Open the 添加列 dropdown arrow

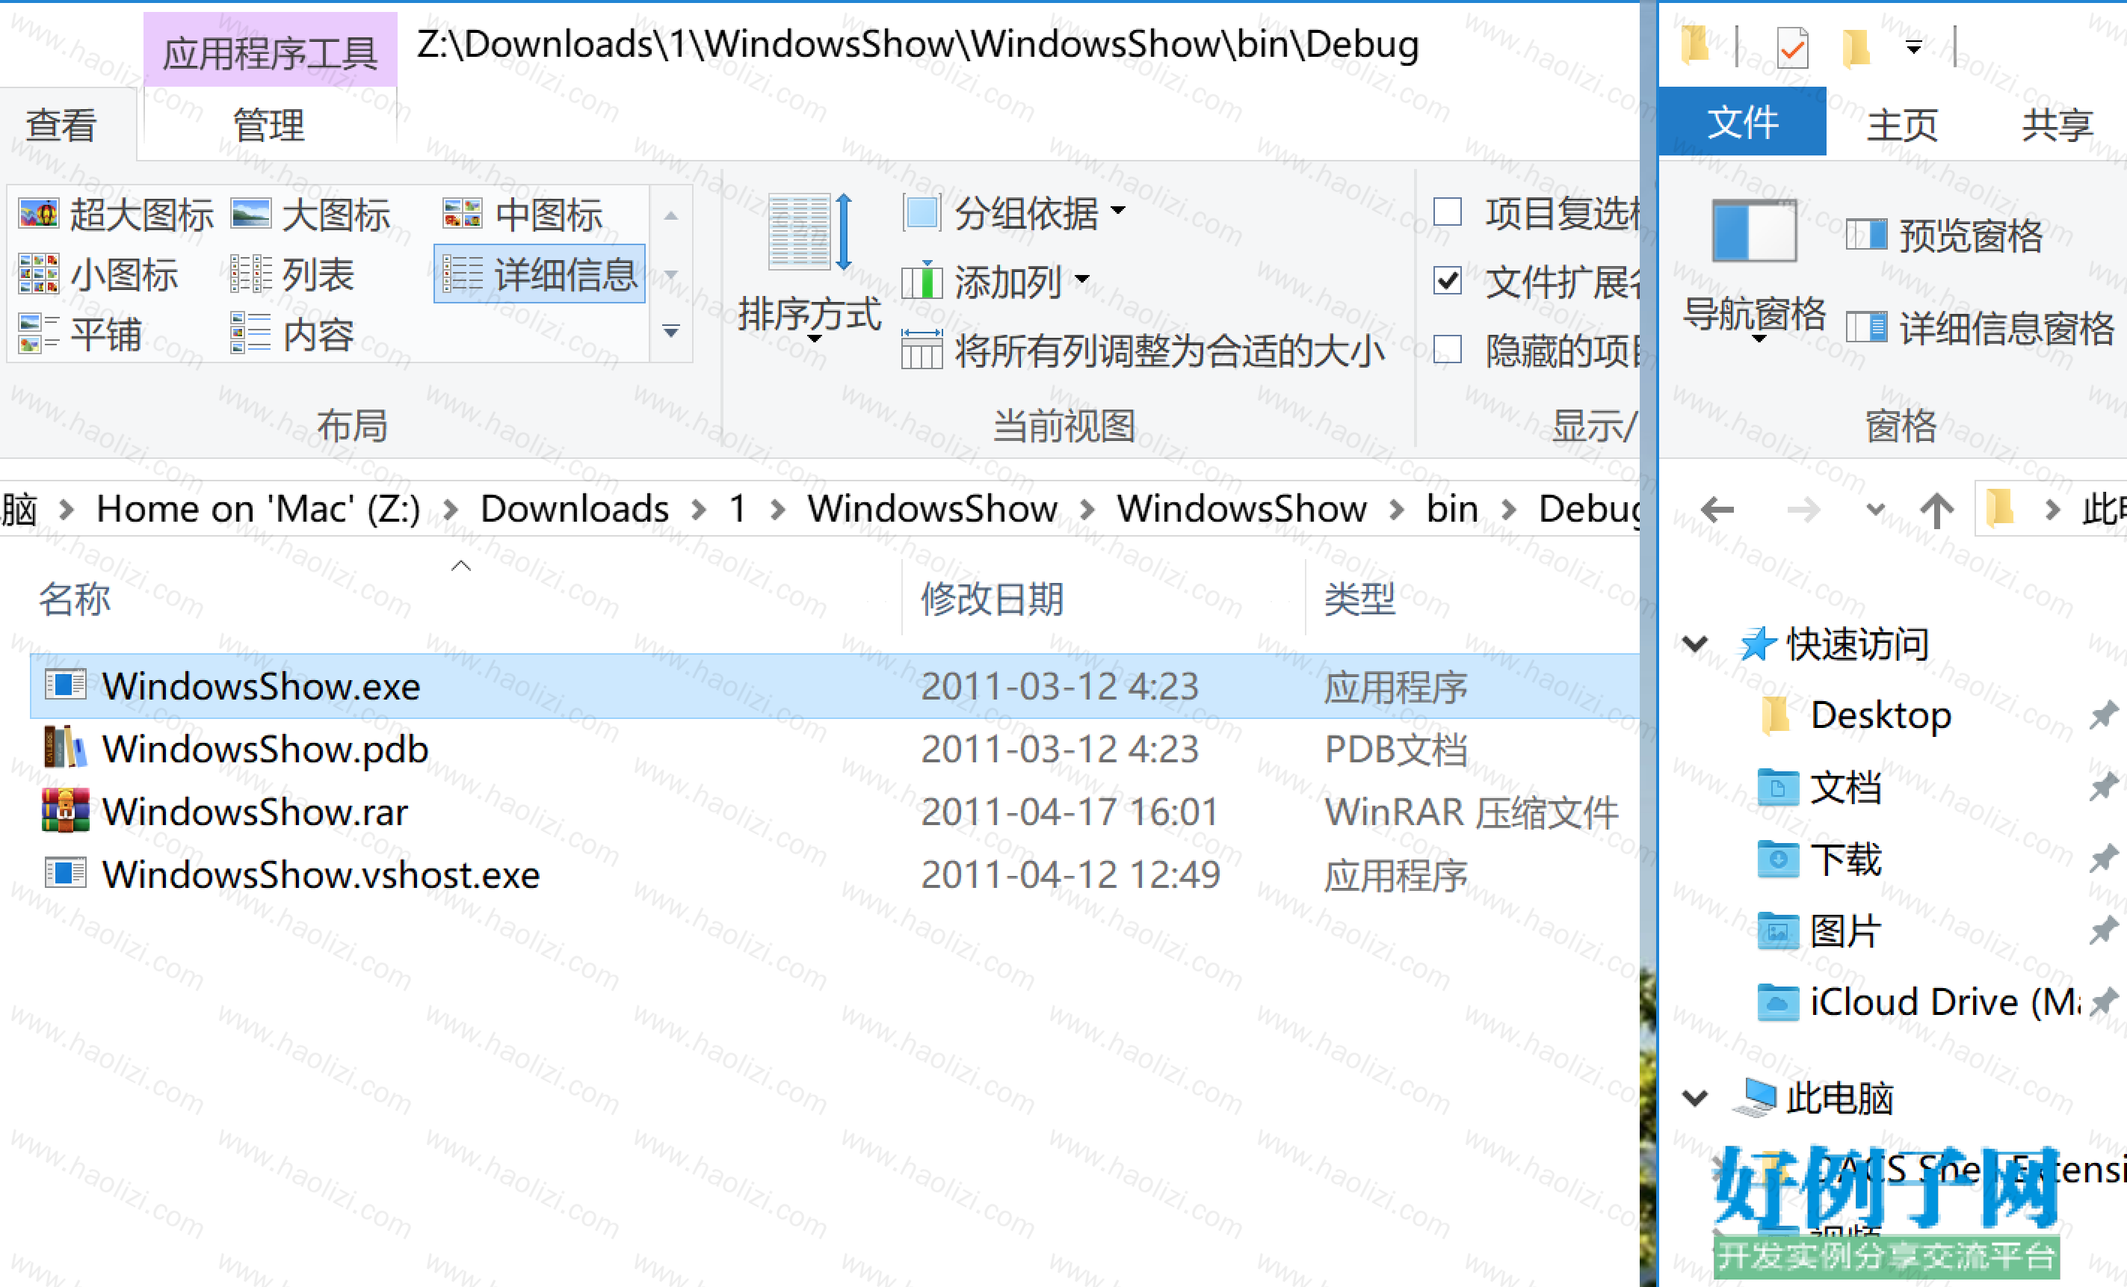tap(1081, 279)
